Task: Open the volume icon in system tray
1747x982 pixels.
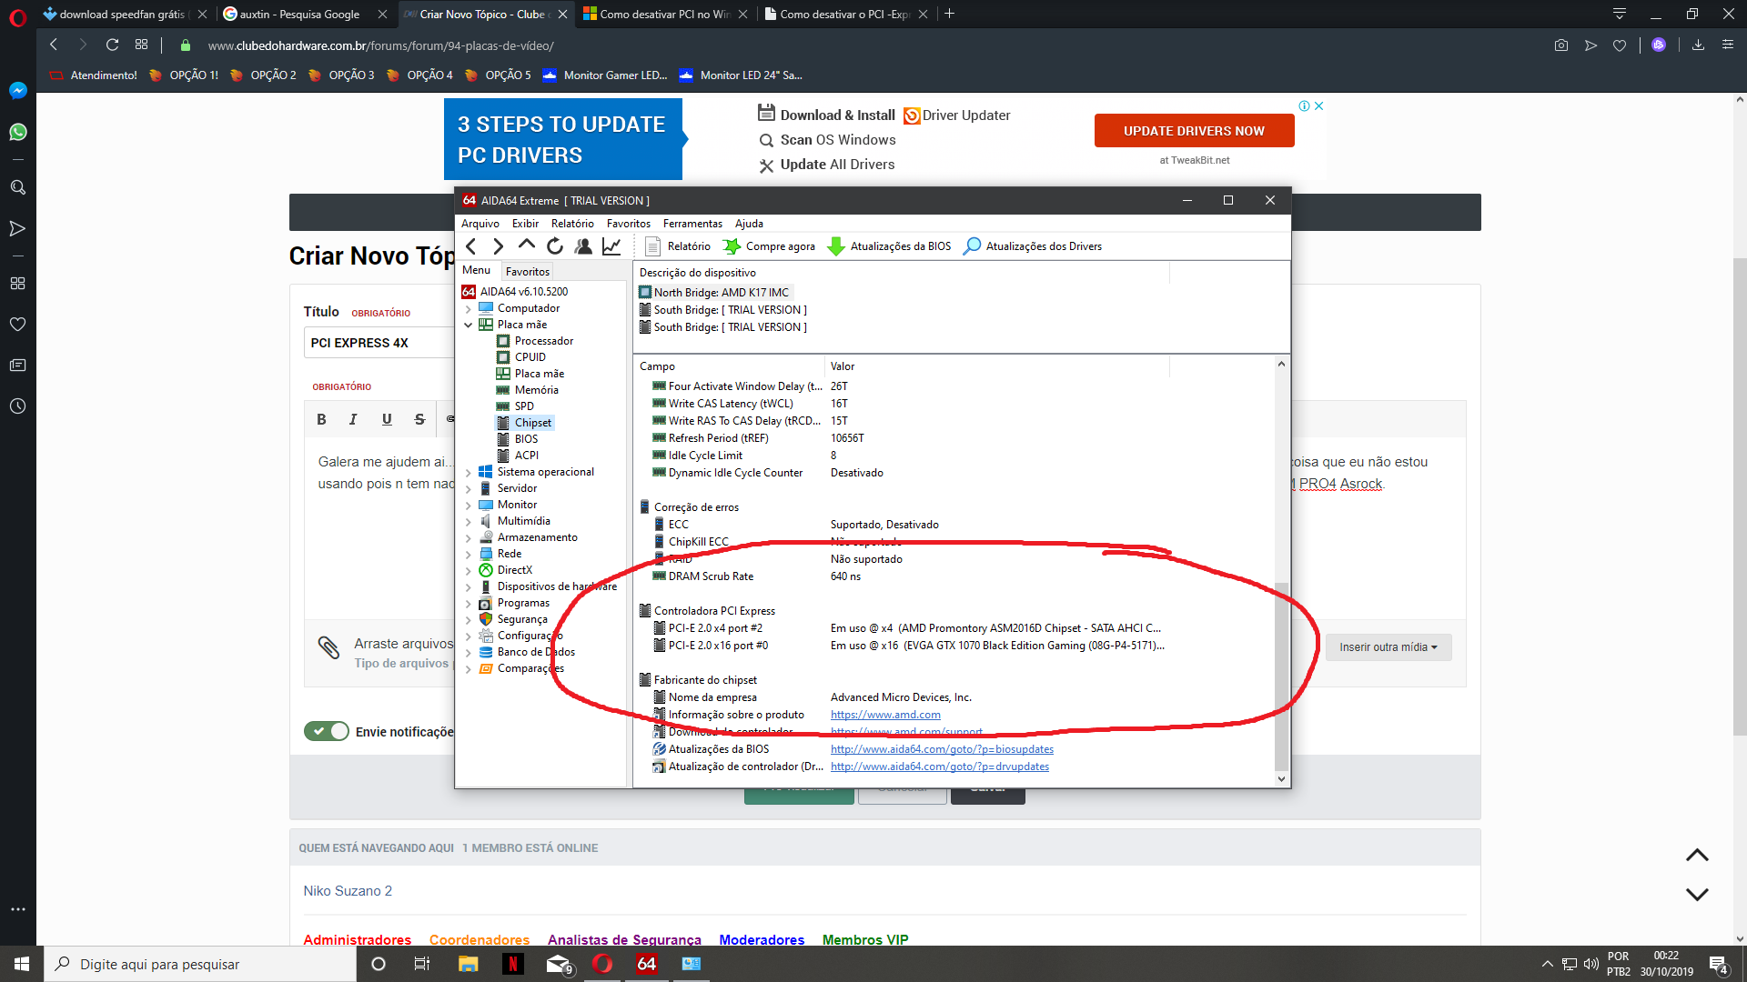Action: coord(1591,964)
